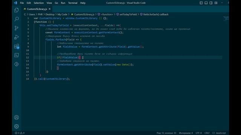The width and height of the screenshot is (241, 135).
Task: Open the Source Control view
Action: point(17,28)
